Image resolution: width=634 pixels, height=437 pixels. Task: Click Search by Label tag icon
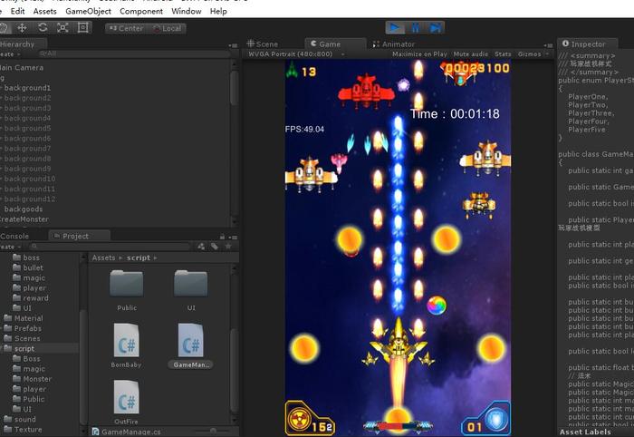click(x=215, y=247)
